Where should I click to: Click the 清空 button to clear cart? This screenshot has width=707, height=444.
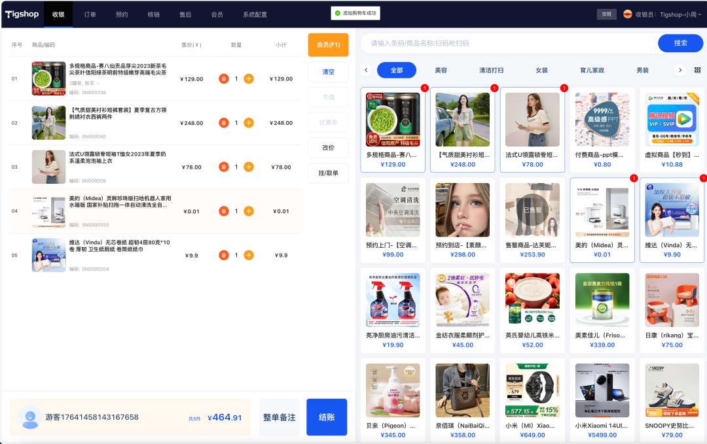point(328,72)
